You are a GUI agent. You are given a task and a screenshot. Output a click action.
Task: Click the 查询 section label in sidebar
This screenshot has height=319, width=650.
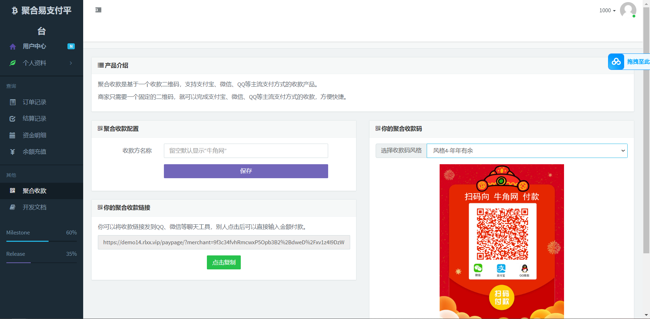11,86
